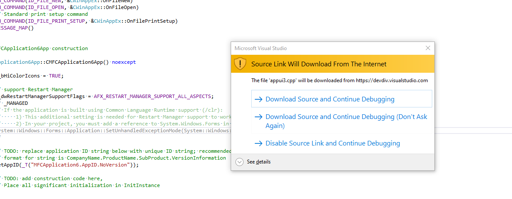Click "OnFileOpen" in the code editor

point(121,8)
